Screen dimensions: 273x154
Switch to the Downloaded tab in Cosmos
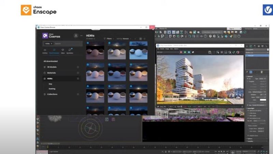click(54, 51)
